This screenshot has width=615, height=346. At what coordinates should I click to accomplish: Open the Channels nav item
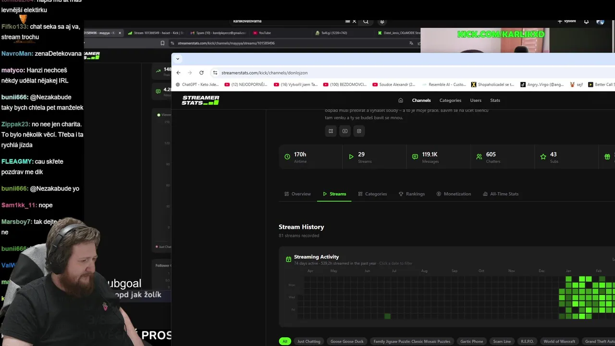pos(421,100)
